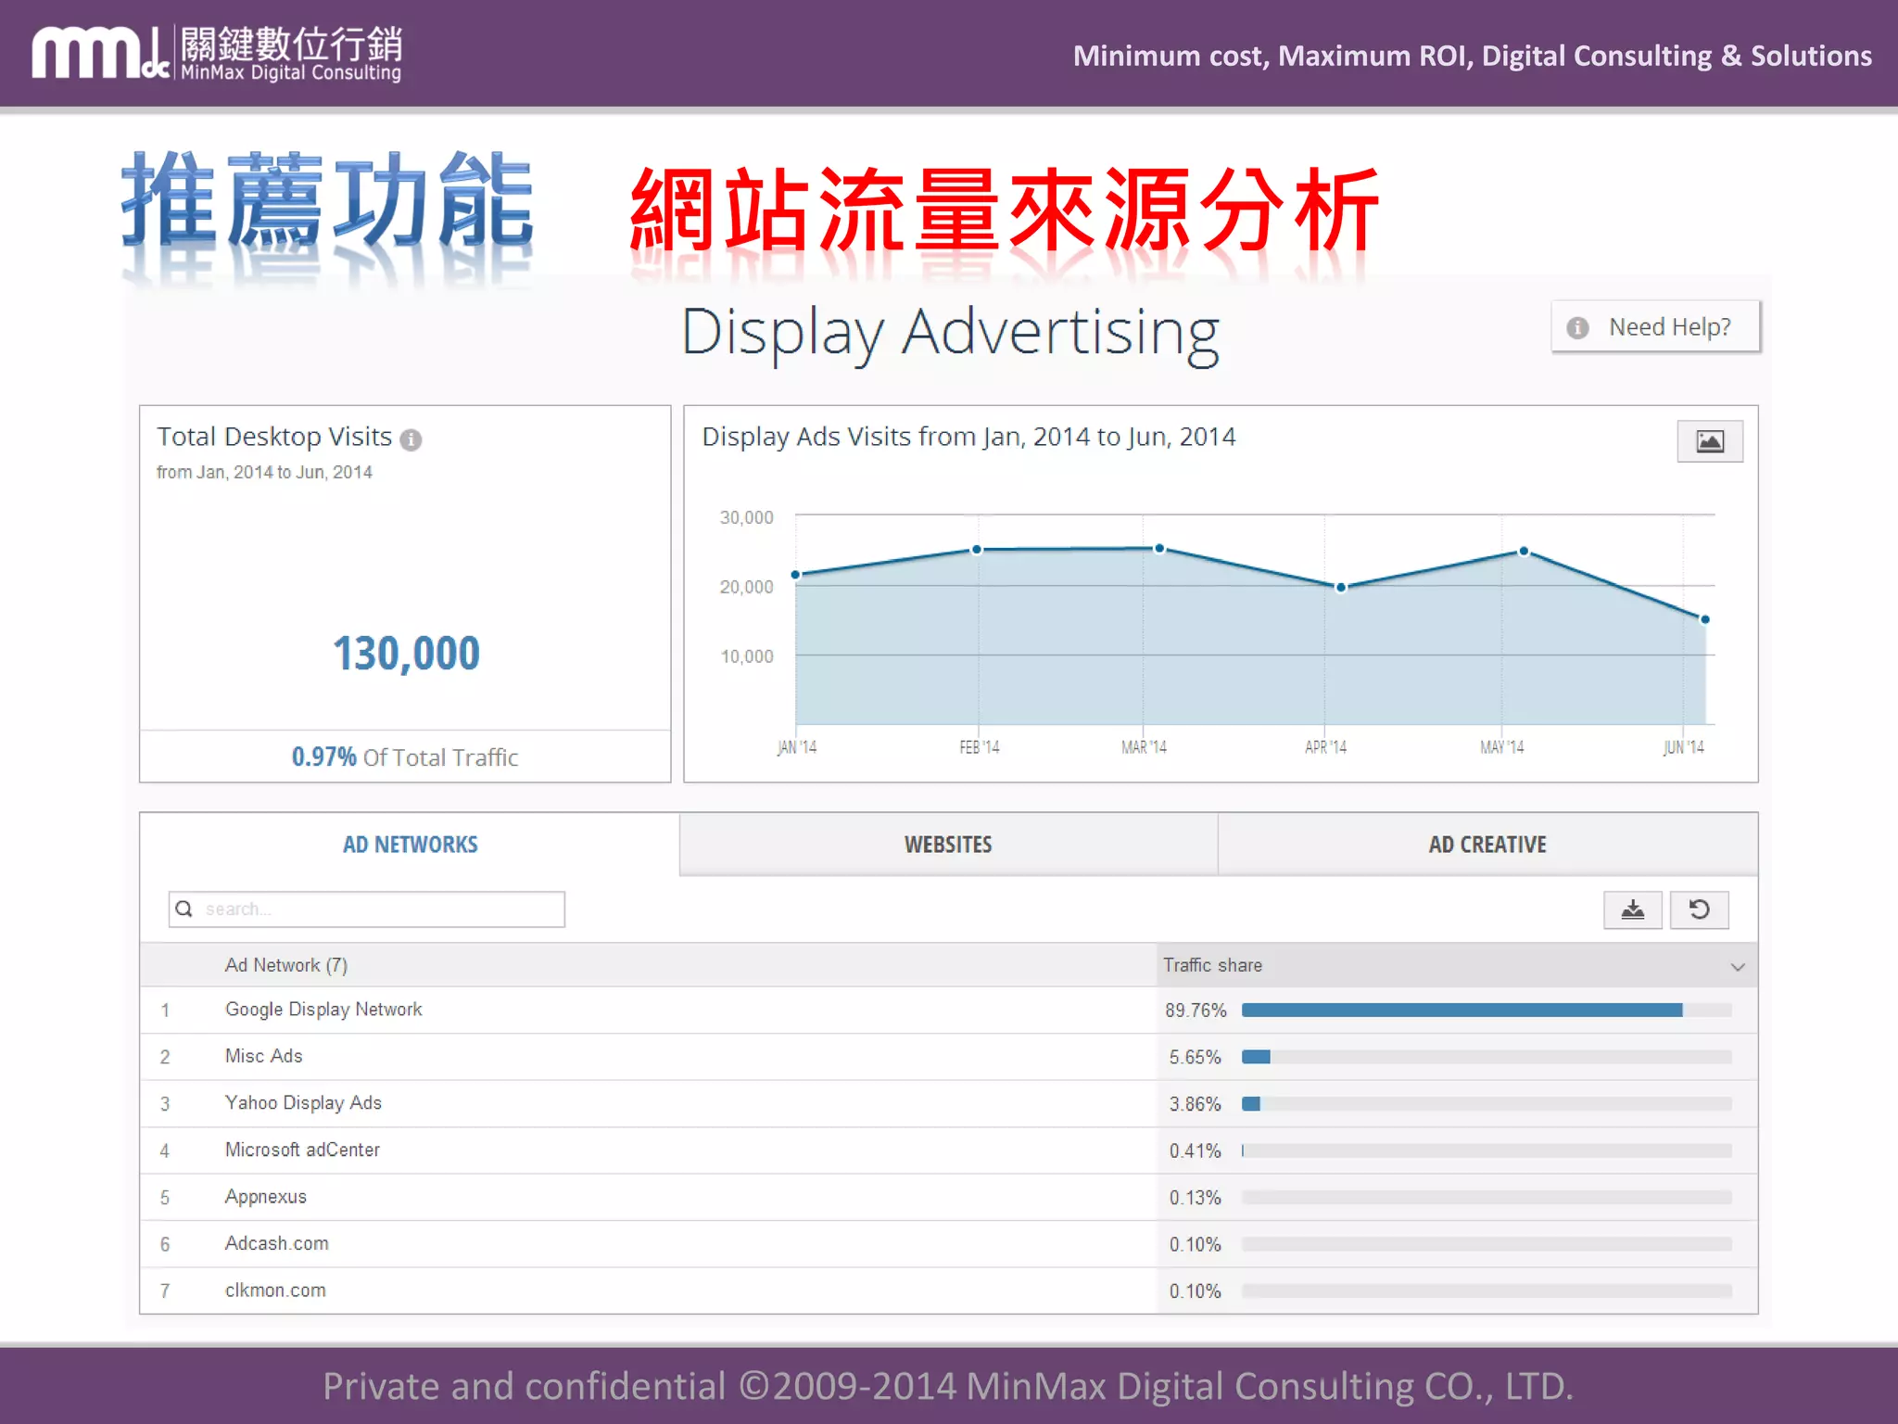Sort by Traffic share chevron

click(x=1738, y=966)
